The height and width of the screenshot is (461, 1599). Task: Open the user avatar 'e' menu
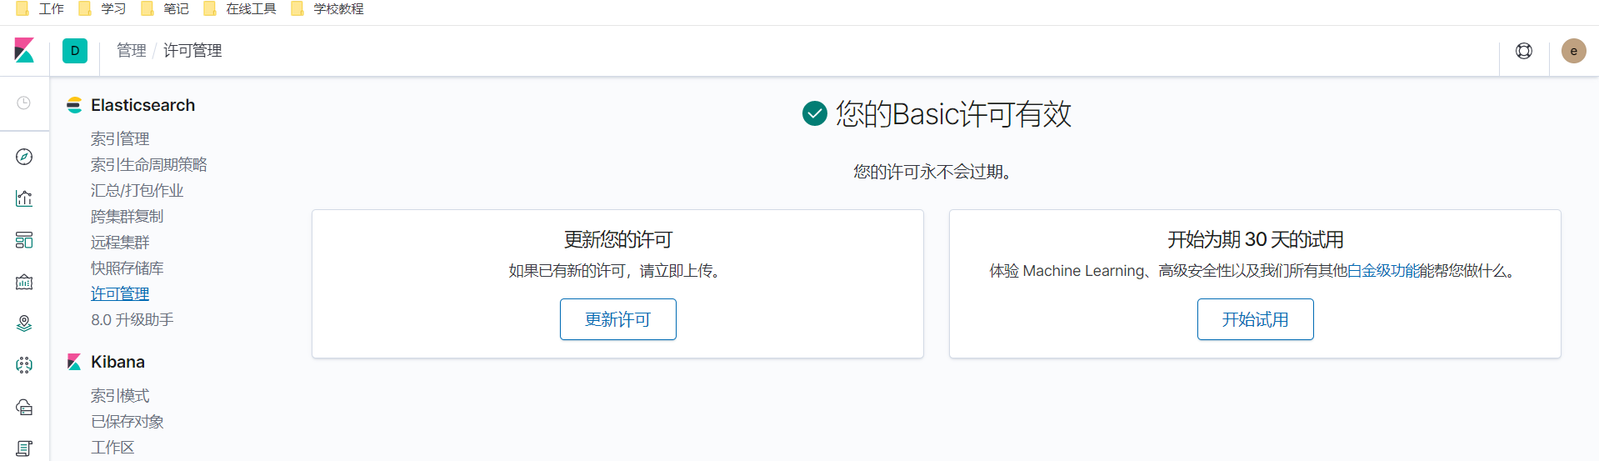click(1574, 51)
